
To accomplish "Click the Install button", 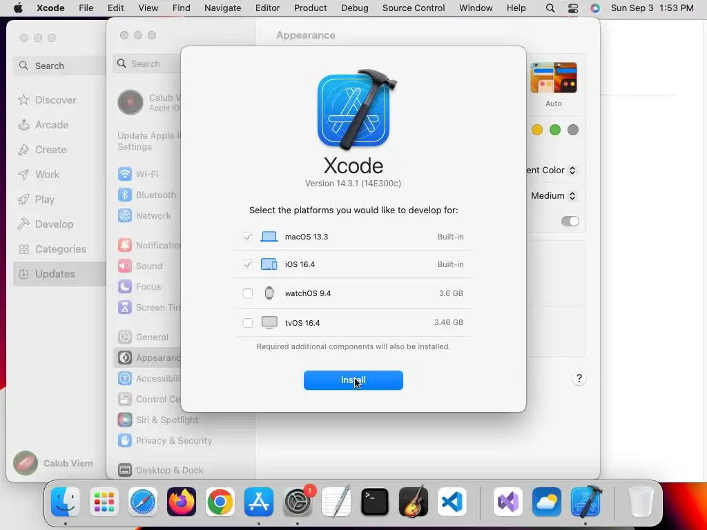I will [353, 380].
